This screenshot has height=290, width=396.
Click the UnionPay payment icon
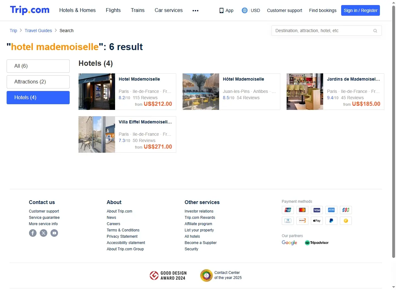288,210
